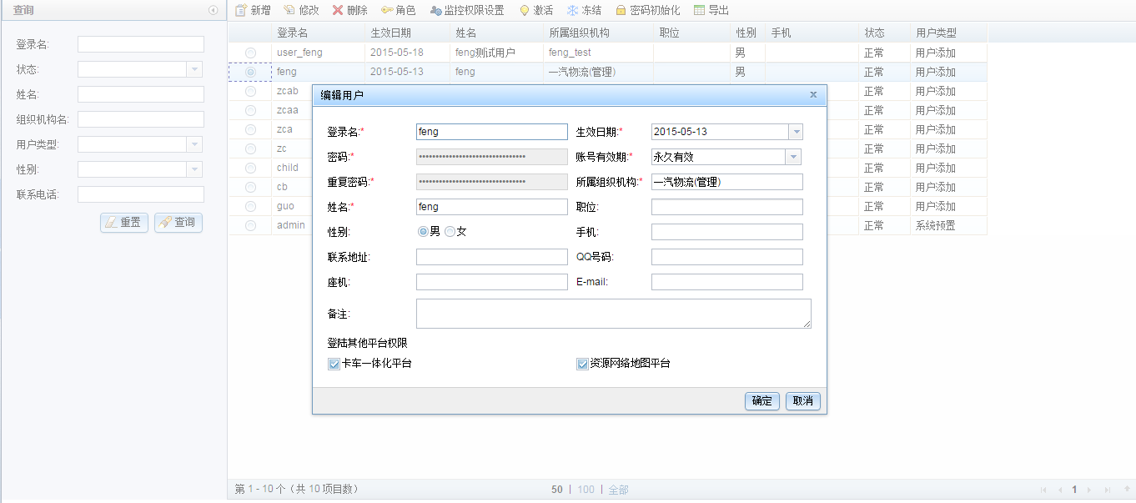Click the 组织机构名 input in the query panel
Image resolution: width=1136 pixels, height=503 pixels.
141,119
